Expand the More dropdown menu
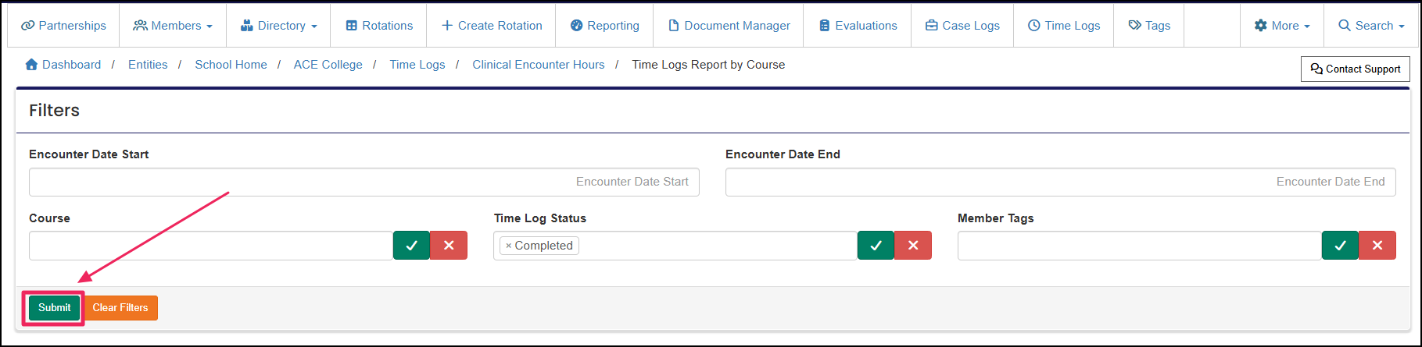This screenshot has height=347, width=1422. (x=1282, y=26)
